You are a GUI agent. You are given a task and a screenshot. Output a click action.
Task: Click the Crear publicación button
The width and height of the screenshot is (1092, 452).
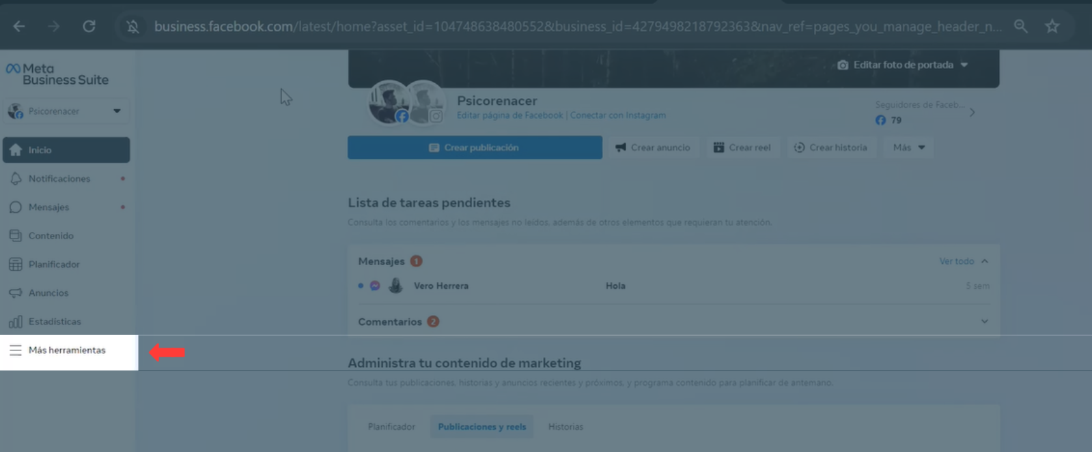475,147
